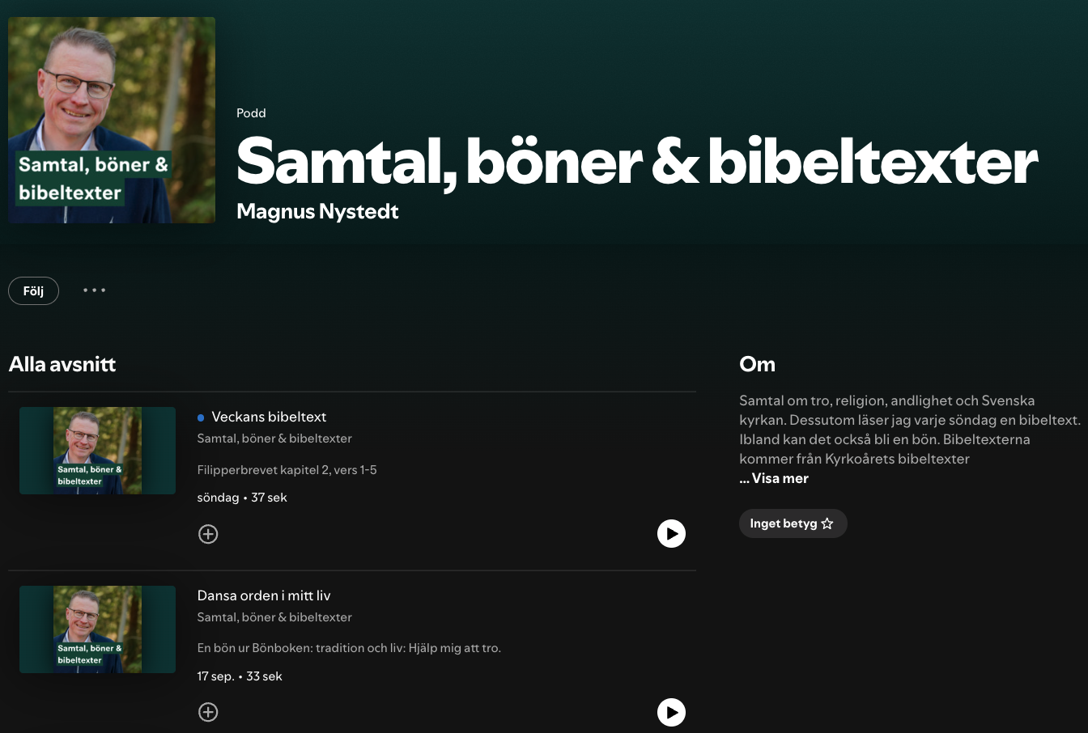This screenshot has height=733, width=1088.
Task: Open the three-dot more options menu
Action: coord(95,290)
